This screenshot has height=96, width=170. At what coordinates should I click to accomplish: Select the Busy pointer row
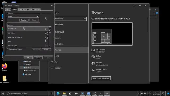[28, 42]
